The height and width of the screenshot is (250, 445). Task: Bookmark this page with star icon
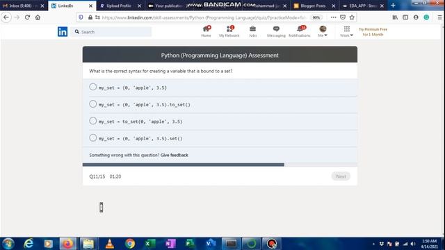point(352,17)
